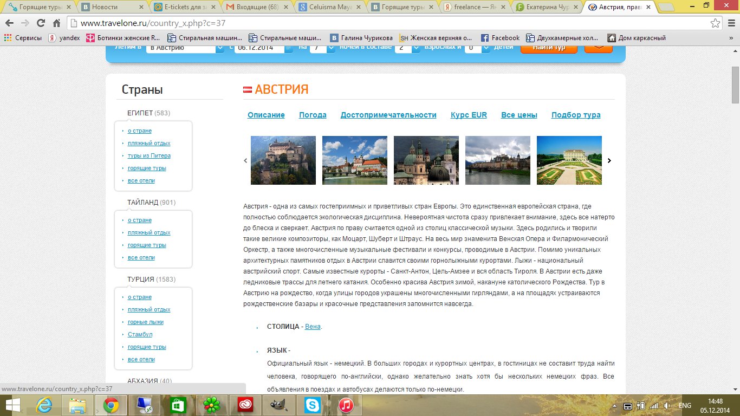This screenshot has height=416, width=740.
Task: Open the Сервисы apps shortcut
Action: pyautogui.click(x=23, y=38)
